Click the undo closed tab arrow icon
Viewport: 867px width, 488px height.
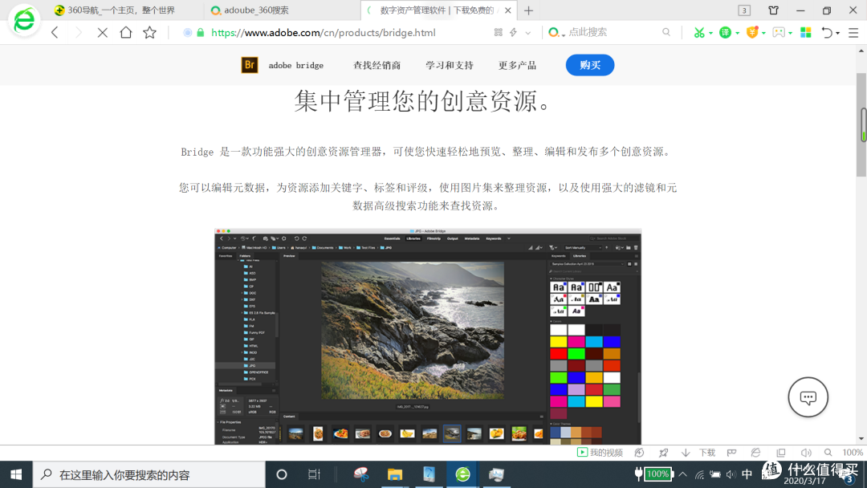pos(827,33)
